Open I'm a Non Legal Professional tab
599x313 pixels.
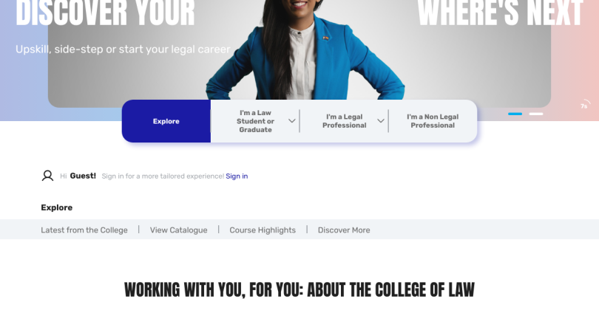tap(433, 121)
